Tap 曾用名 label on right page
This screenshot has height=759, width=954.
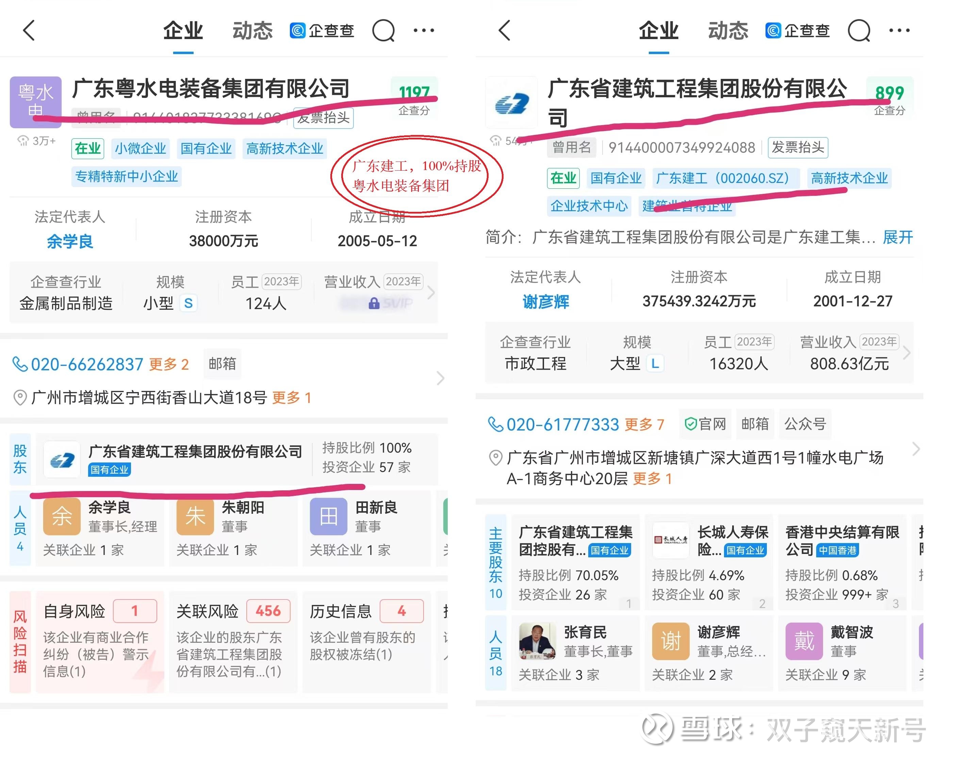[x=572, y=147]
